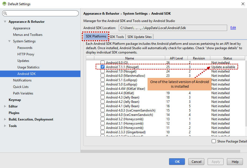Screen dimensions: 247x168
Task: Close the Default Settings dialog
Action: click(x=243, y=4)
